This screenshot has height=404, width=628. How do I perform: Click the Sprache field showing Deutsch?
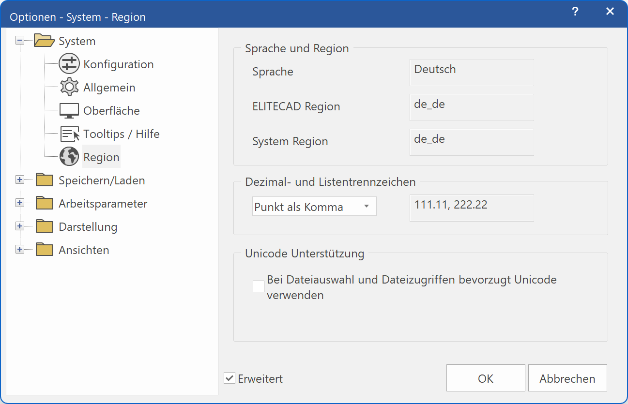471,72
